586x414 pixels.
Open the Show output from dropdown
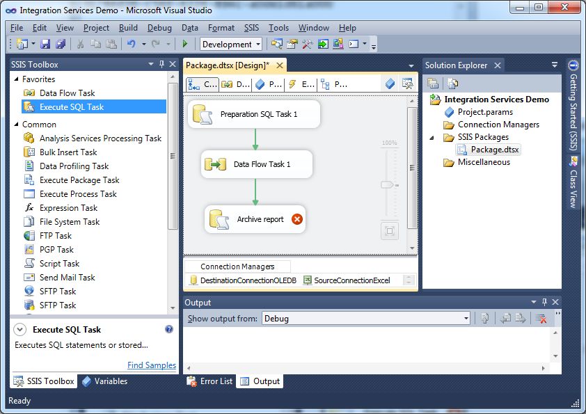[466, 319]
